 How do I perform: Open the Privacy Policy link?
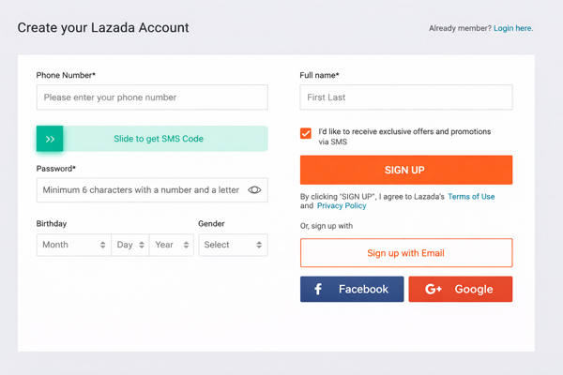pyautogui.click(x=342, y=206)
